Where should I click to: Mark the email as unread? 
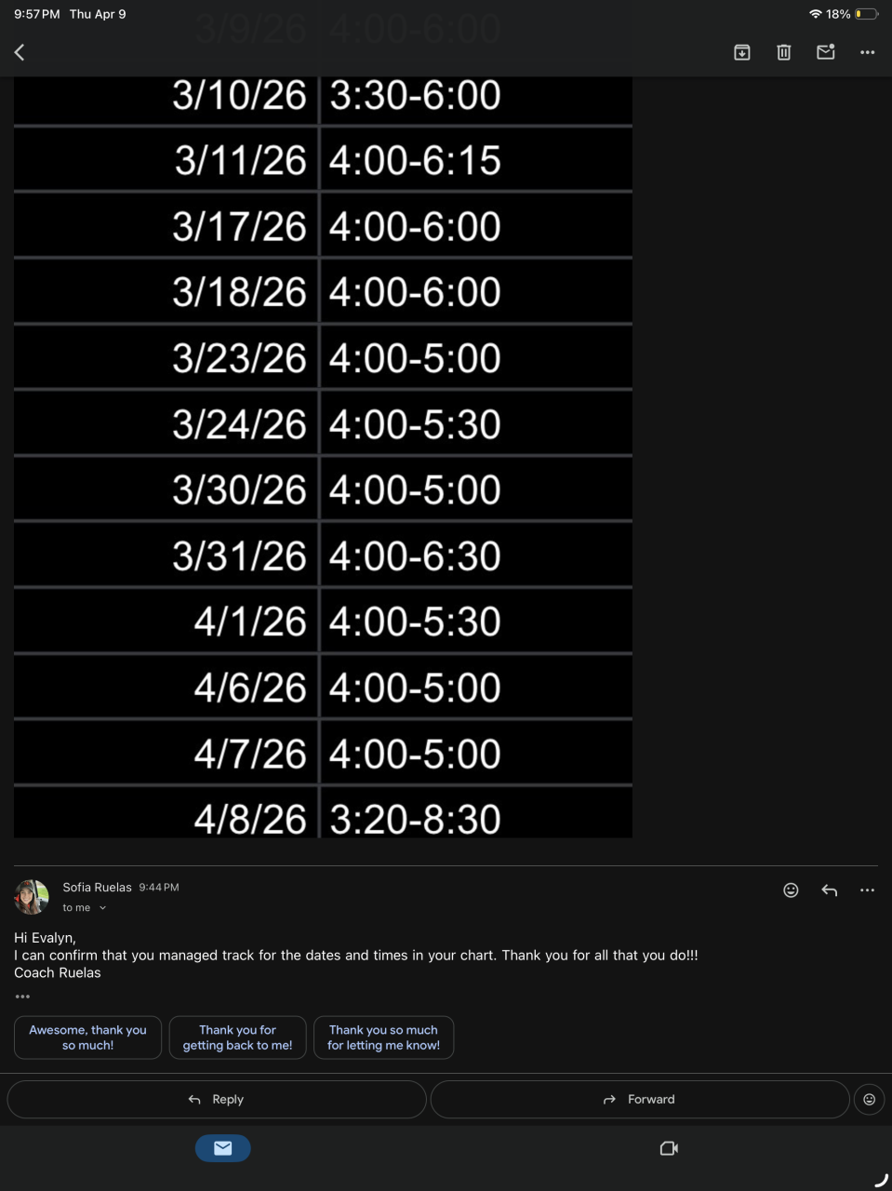pos(826,53)
